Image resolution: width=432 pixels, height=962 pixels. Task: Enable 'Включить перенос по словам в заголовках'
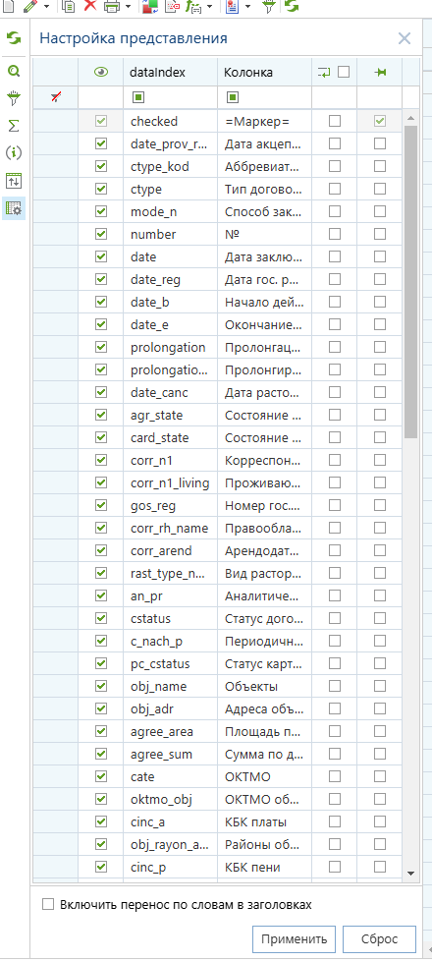[x=48, y=904]
